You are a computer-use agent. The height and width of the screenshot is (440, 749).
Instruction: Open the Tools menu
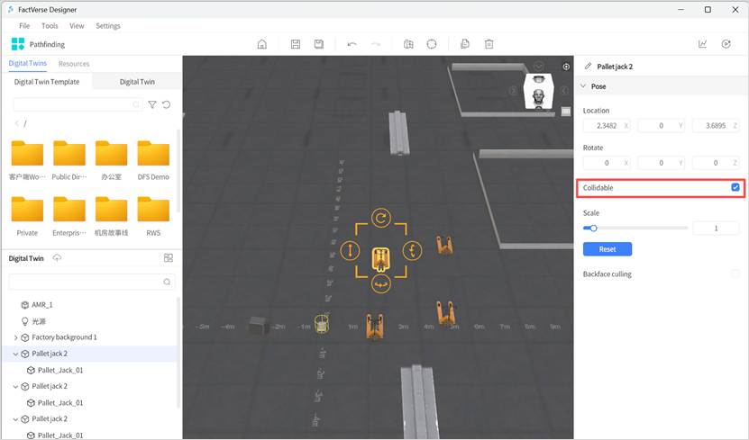click(50, 26)
